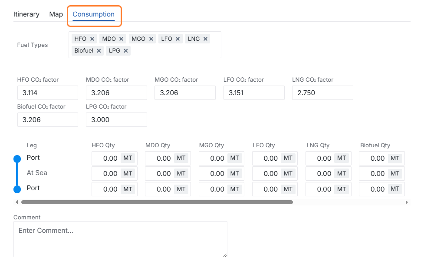Remove the MDO fuel type tag
Viewport: 424px width, 268px height.
click(122, 39)
